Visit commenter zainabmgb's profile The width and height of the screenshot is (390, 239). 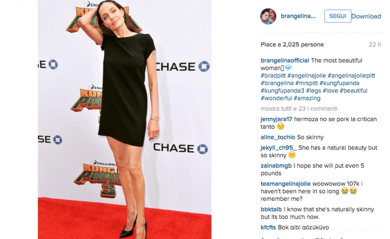(276, 166)
